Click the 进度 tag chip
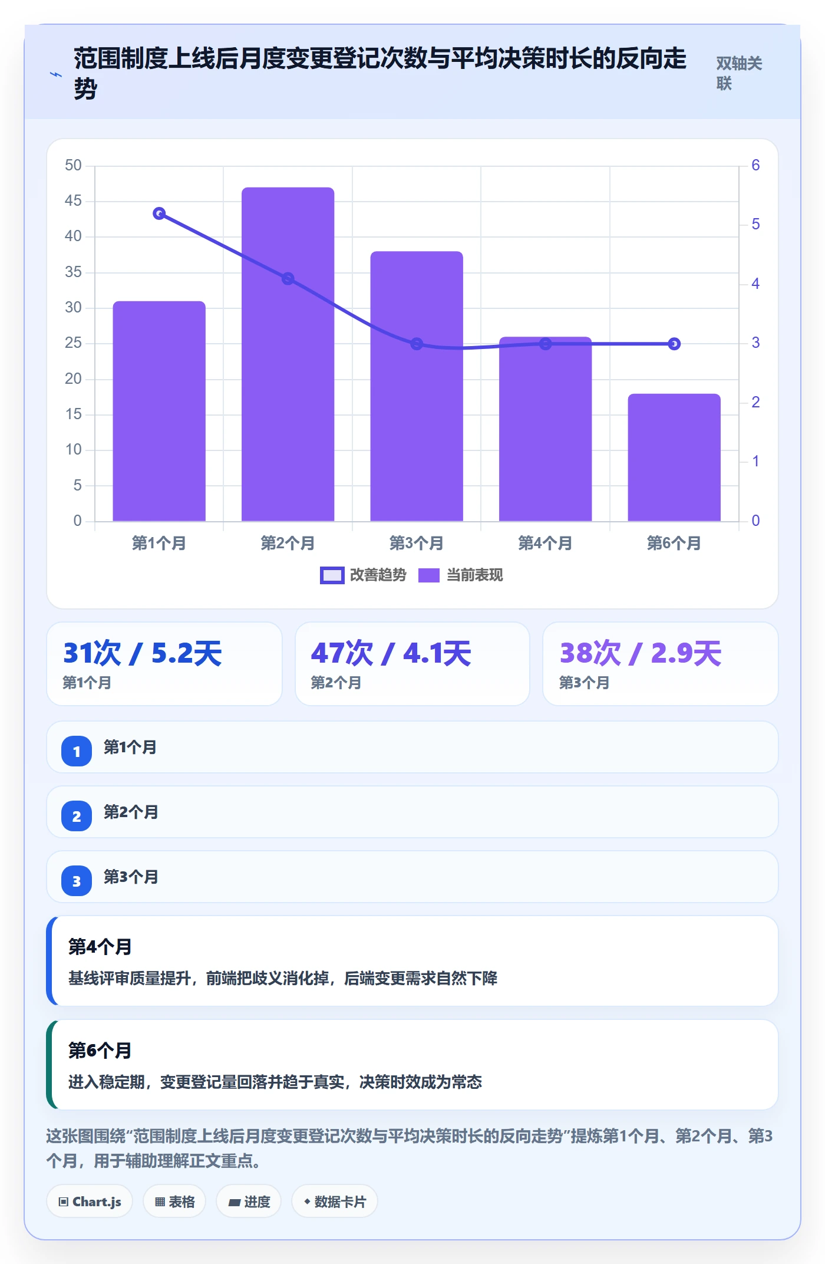 click(249, 1202)
